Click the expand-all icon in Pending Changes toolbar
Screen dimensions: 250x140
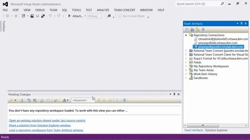pyautogui.click(x=42, y=100)
